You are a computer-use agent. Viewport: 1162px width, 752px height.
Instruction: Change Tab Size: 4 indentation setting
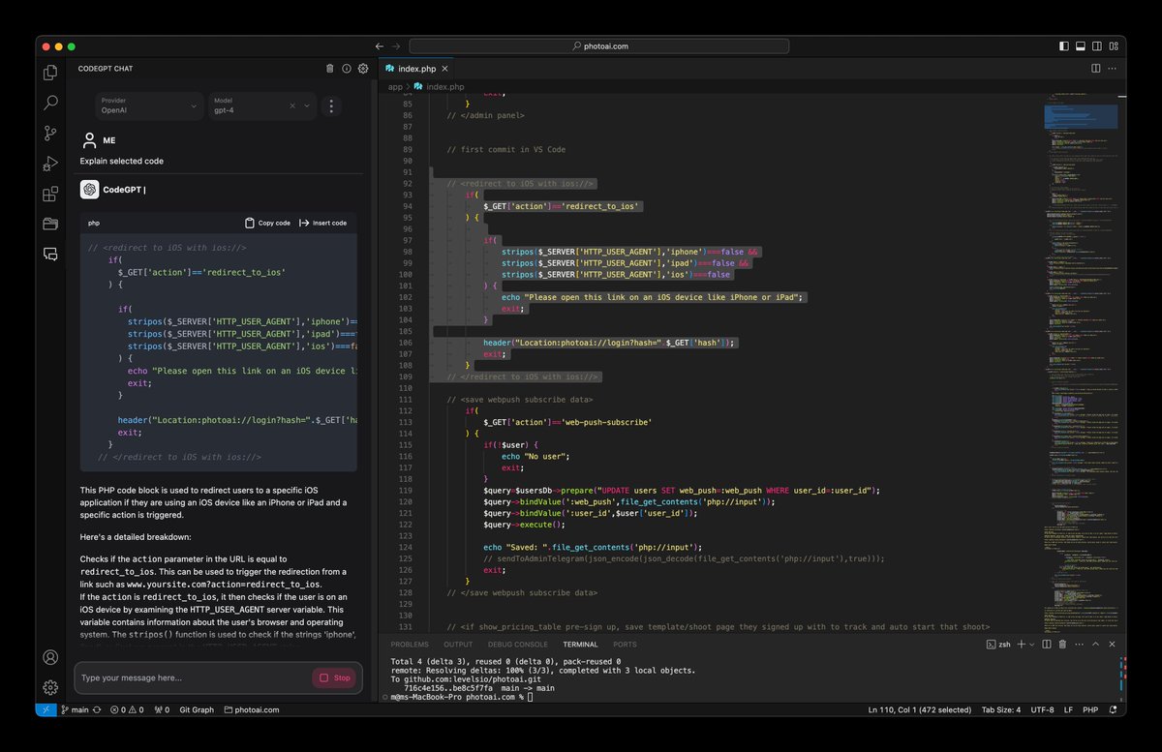pos(1000,709)
